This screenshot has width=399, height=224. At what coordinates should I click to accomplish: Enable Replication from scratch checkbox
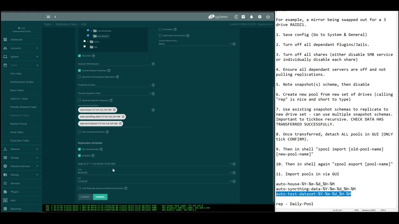tap(160, 35)
